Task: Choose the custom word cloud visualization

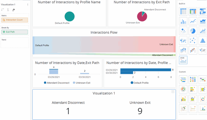Action: [x=183, y=79]
